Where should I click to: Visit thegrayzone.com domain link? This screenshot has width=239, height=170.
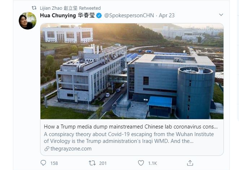tap(71, 149)
